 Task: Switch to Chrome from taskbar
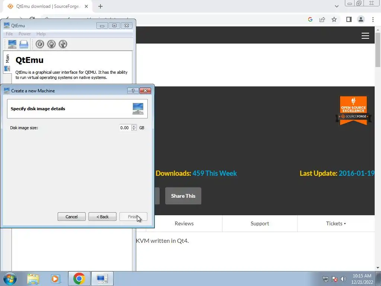[x=79, y=279]
